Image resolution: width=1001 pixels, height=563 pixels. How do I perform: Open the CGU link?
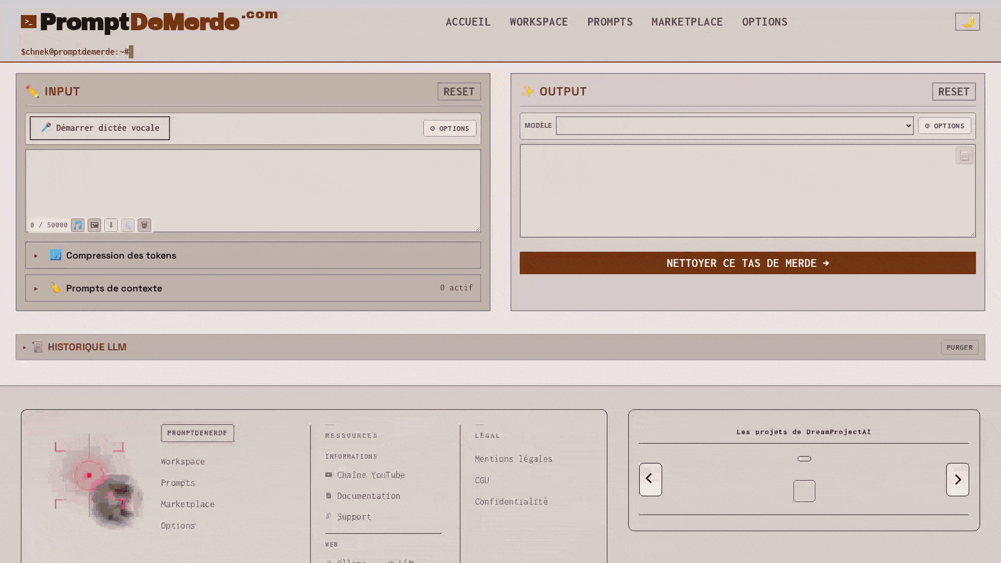(482, 481)
